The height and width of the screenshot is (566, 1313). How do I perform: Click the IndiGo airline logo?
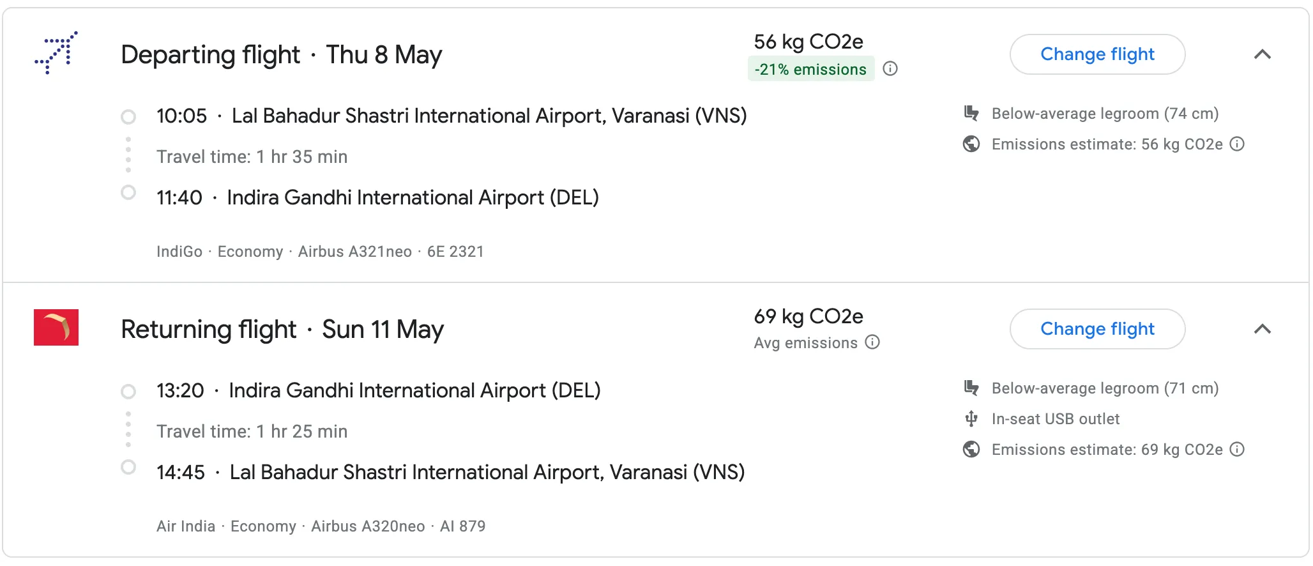coord(56,53)
